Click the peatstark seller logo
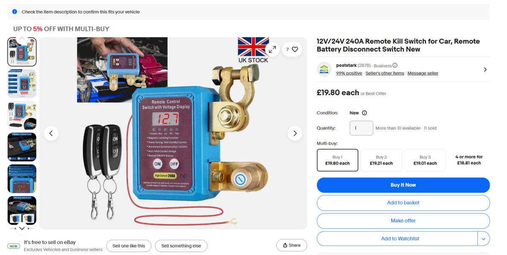Image resolution: width=507 pixels, height=255 pixels. click(324, 69)
